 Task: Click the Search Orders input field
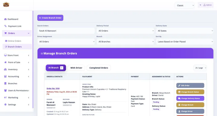click(x=66, y=31)
